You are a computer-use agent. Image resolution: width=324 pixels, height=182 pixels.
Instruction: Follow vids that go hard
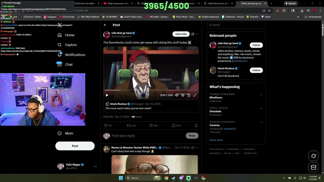(x=256, y=45)
